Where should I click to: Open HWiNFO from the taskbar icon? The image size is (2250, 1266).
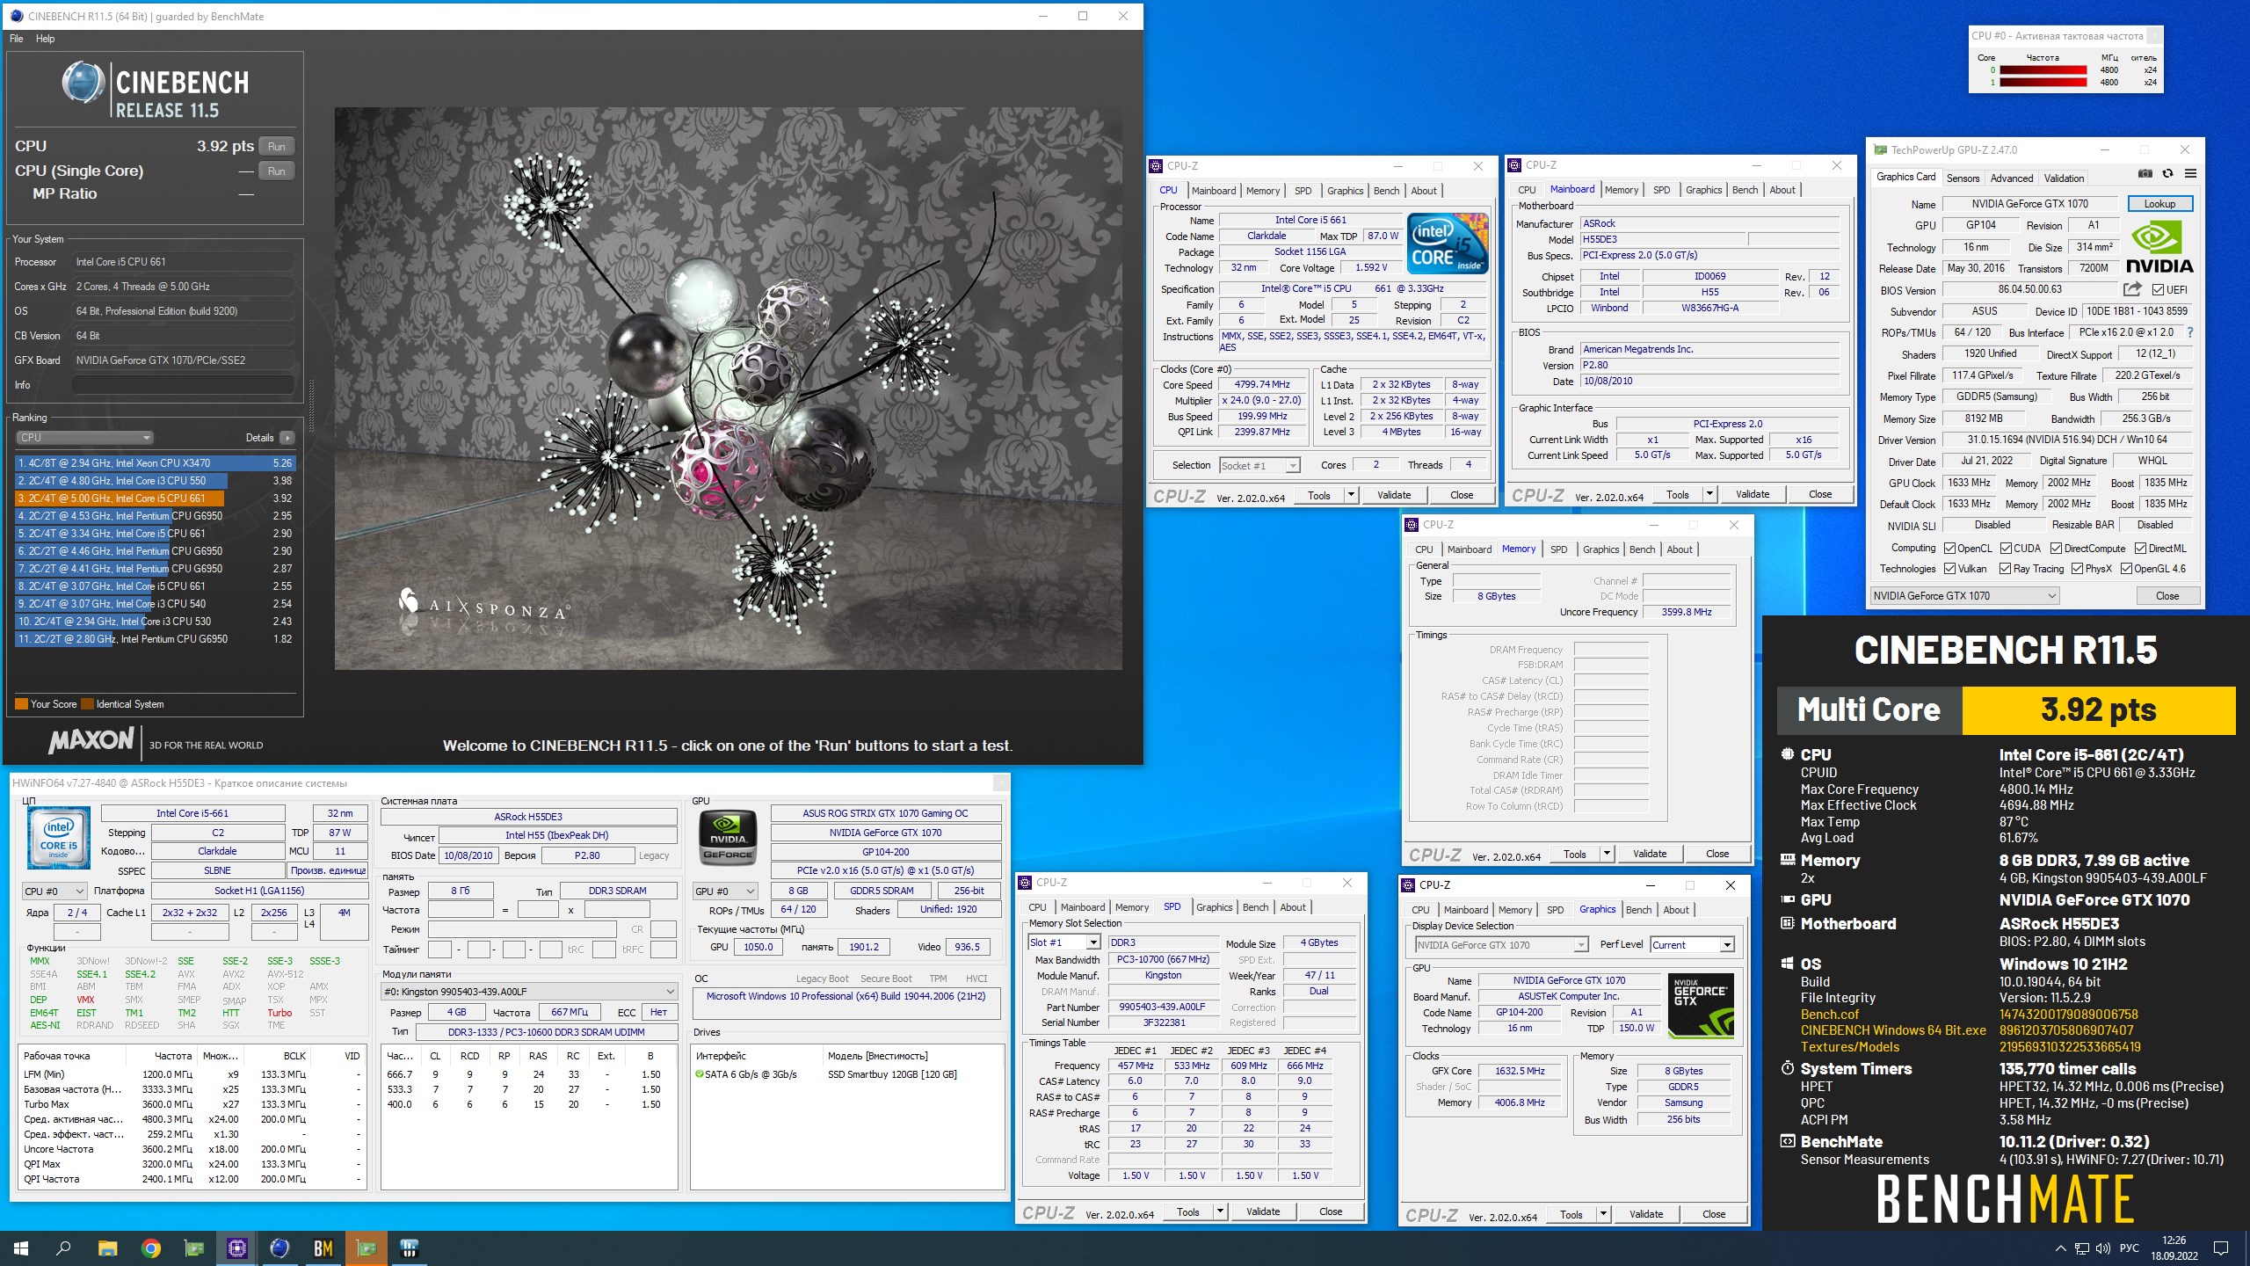[409, 1248]
